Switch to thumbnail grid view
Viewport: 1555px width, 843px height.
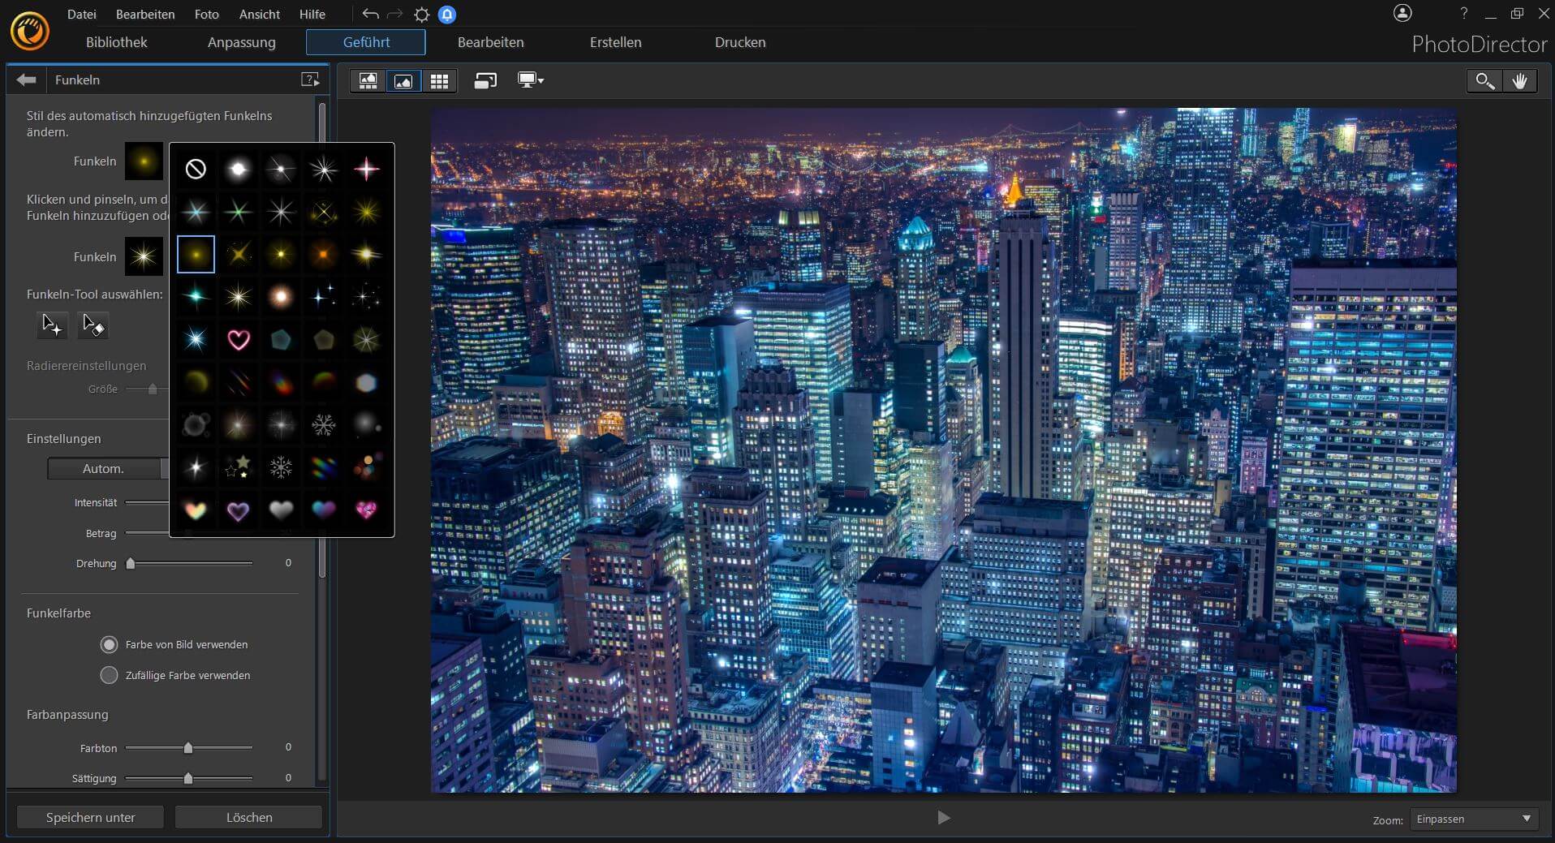[x=439, y=80]
